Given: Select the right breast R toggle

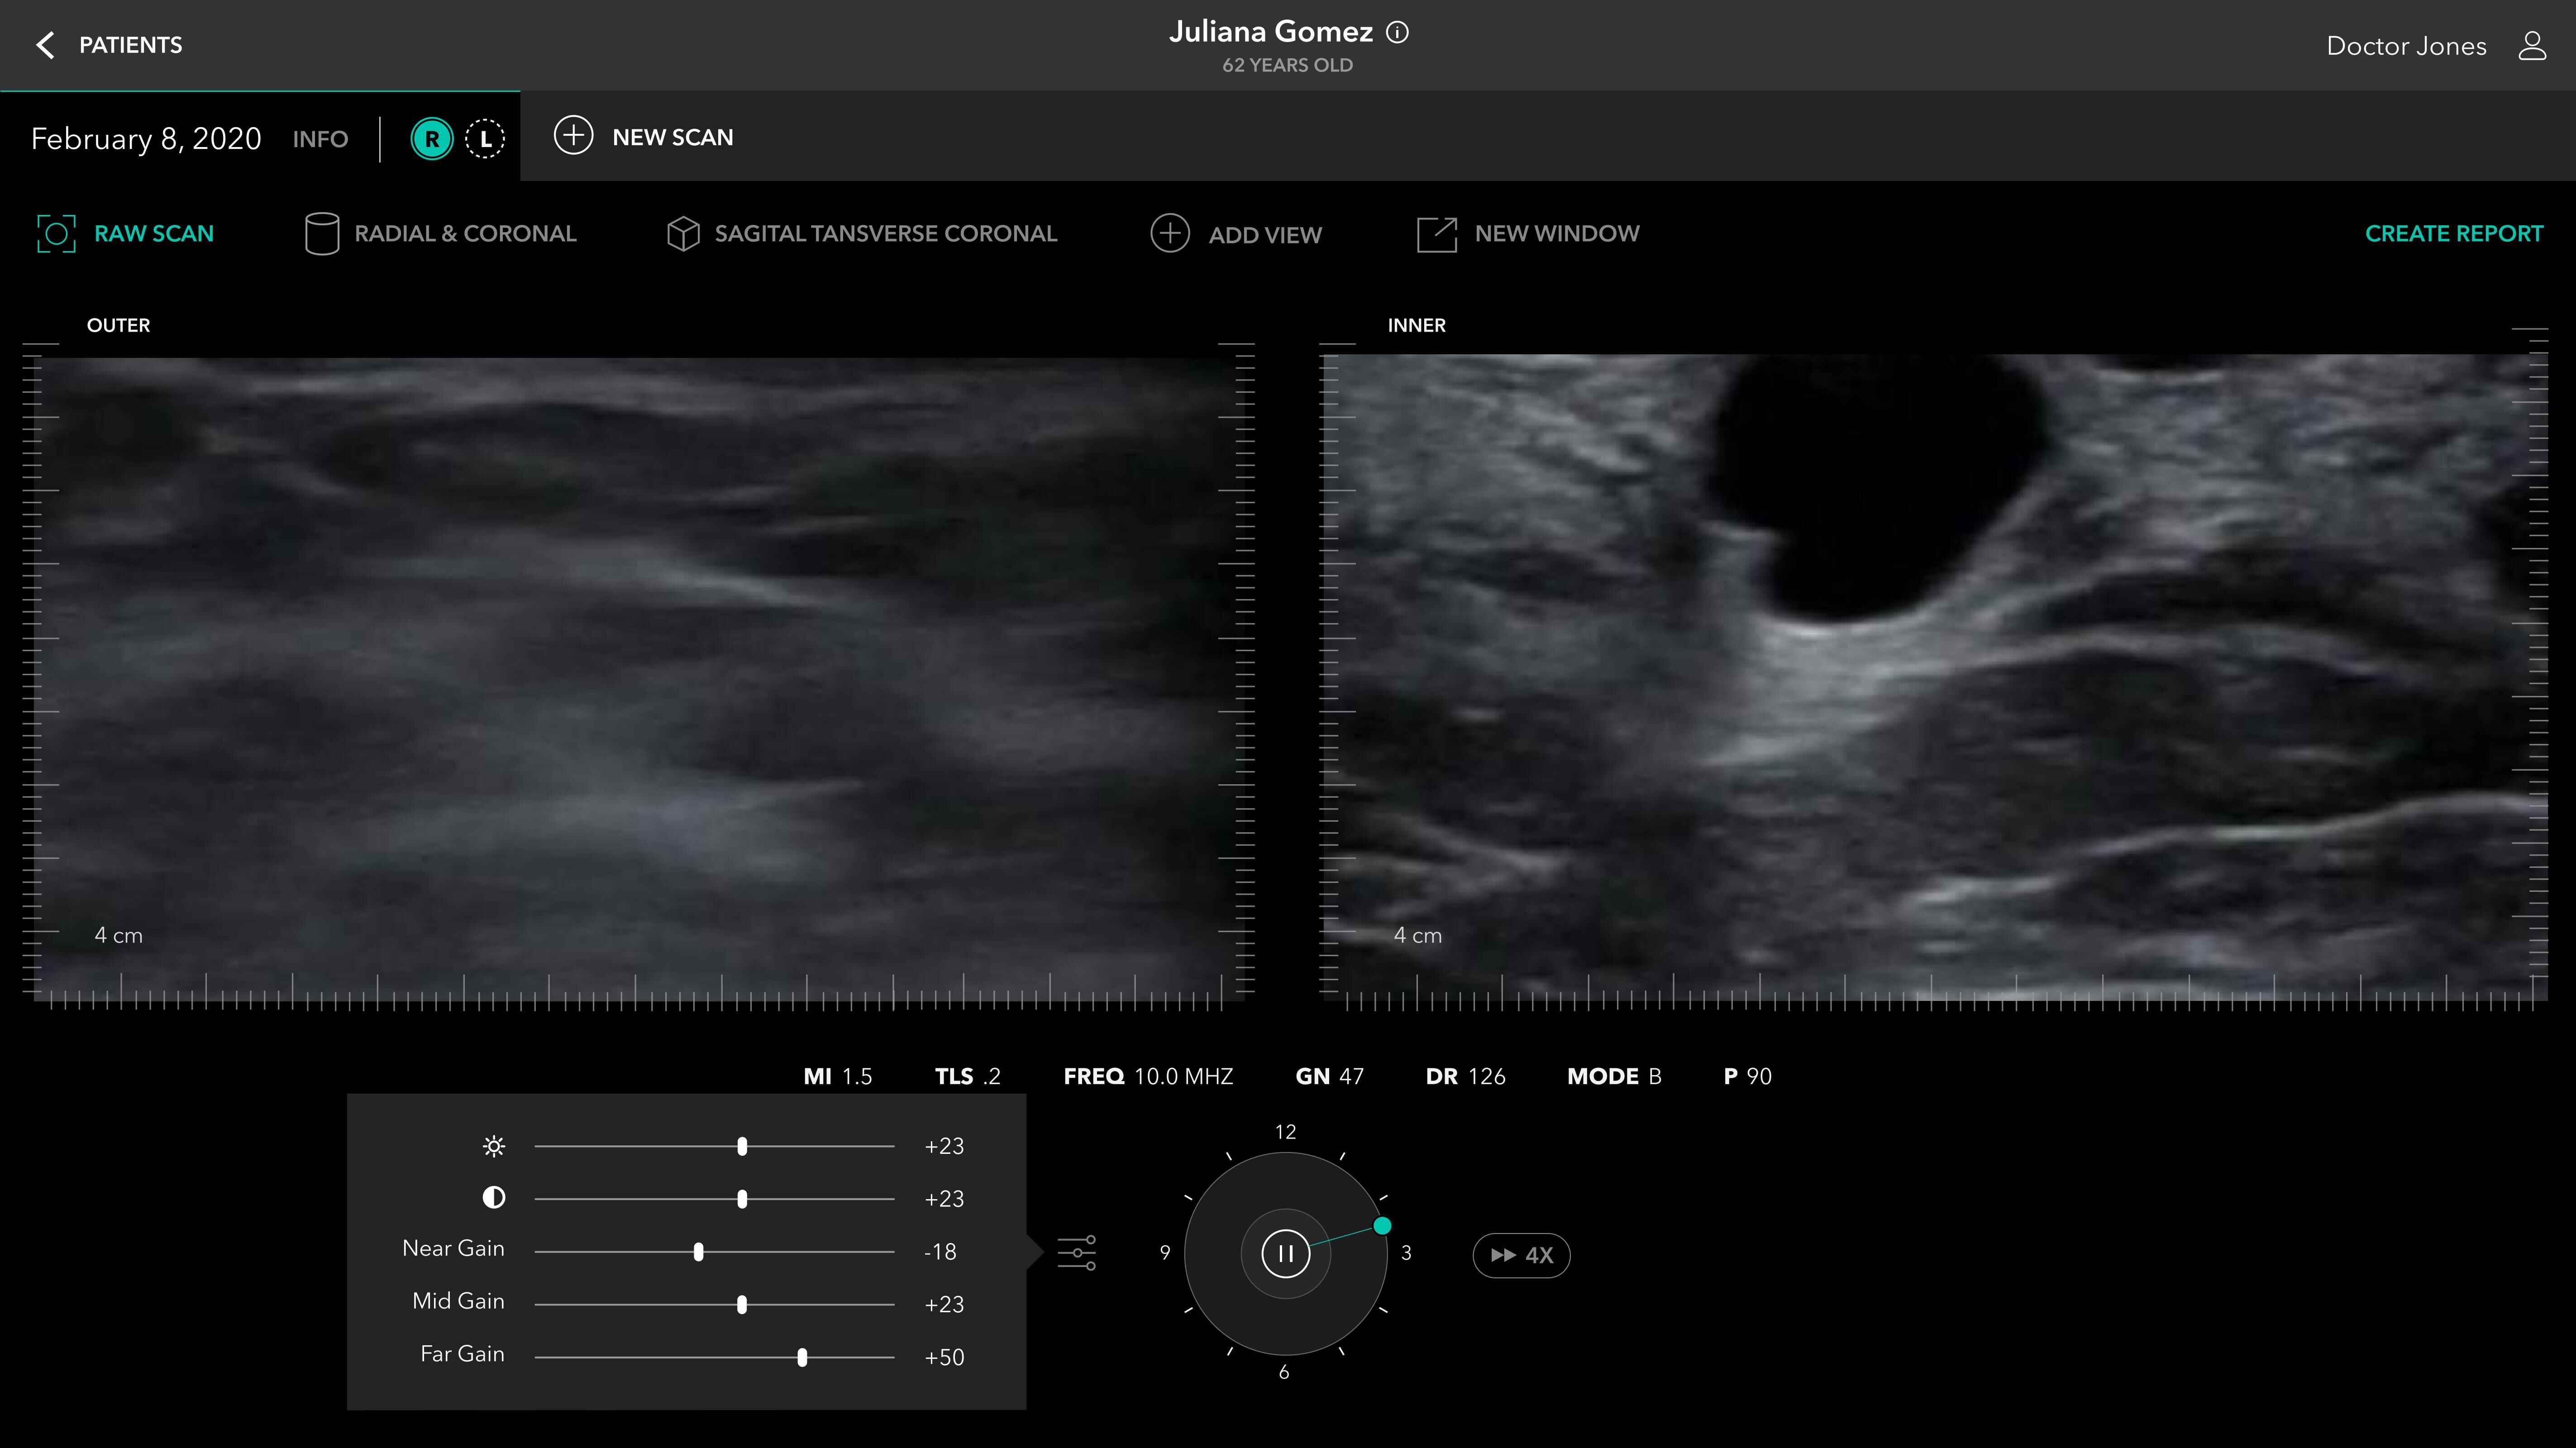Looking at the screenshot, I should (432, 138).
